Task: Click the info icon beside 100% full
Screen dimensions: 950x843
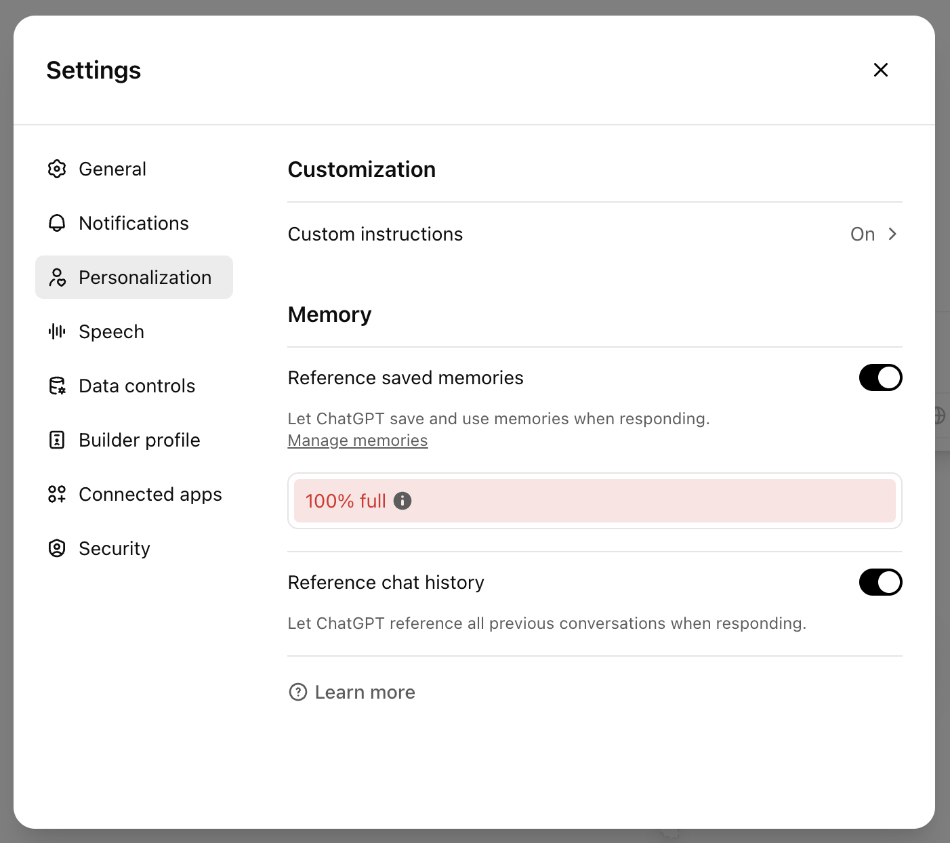Action: pos(402,501)
